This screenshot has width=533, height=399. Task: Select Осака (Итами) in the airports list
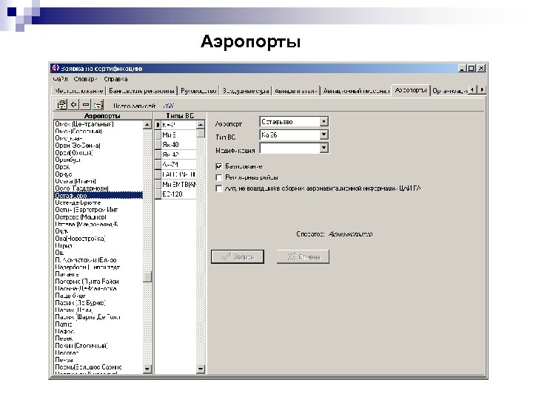pos(76,181)
